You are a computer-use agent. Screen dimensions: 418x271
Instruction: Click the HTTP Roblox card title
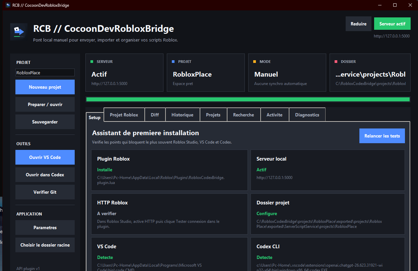112,203
